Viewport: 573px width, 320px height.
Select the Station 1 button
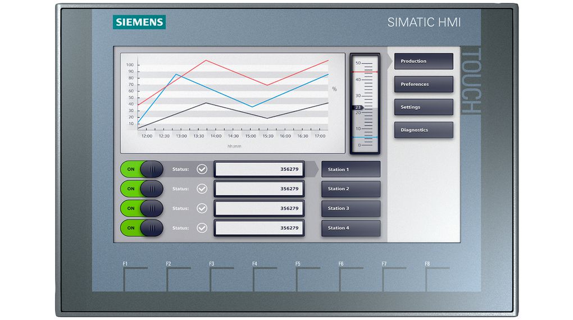click(x=351, y=170)
